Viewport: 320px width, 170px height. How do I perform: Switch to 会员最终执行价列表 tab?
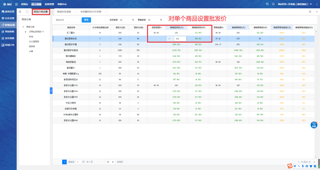coord(91,12)
